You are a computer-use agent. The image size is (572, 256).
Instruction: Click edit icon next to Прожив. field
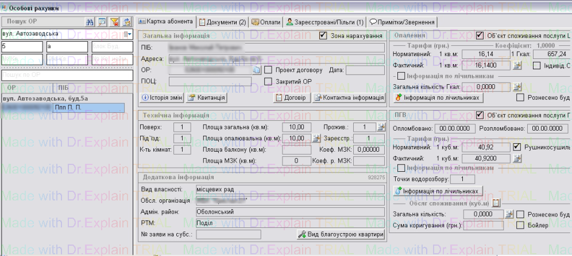coord(380,127)
